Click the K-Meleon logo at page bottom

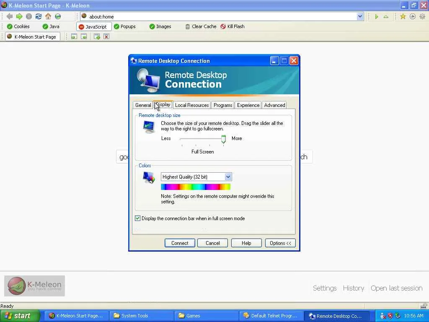[34, 286]
